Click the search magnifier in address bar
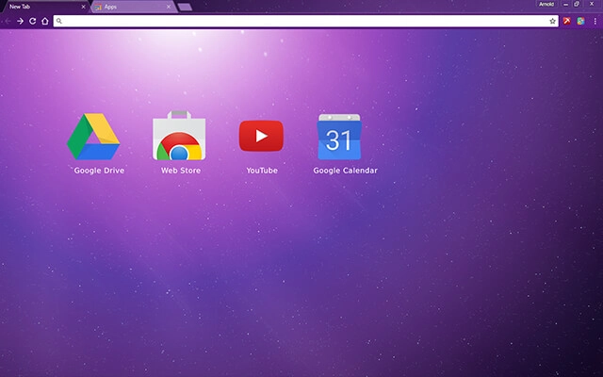 point(58,21)
